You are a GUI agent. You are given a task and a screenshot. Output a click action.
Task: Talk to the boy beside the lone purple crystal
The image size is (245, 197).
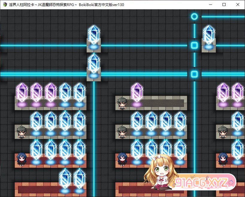122,103
